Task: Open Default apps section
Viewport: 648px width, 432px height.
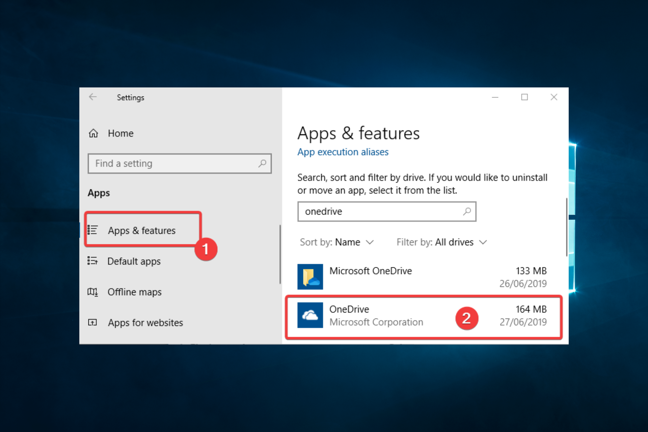Action: click(134, 261)
